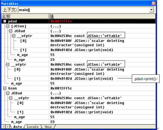This screenshot has height=130, width=163.
Task: Collapse the pdad tree node
Action: 5,21
